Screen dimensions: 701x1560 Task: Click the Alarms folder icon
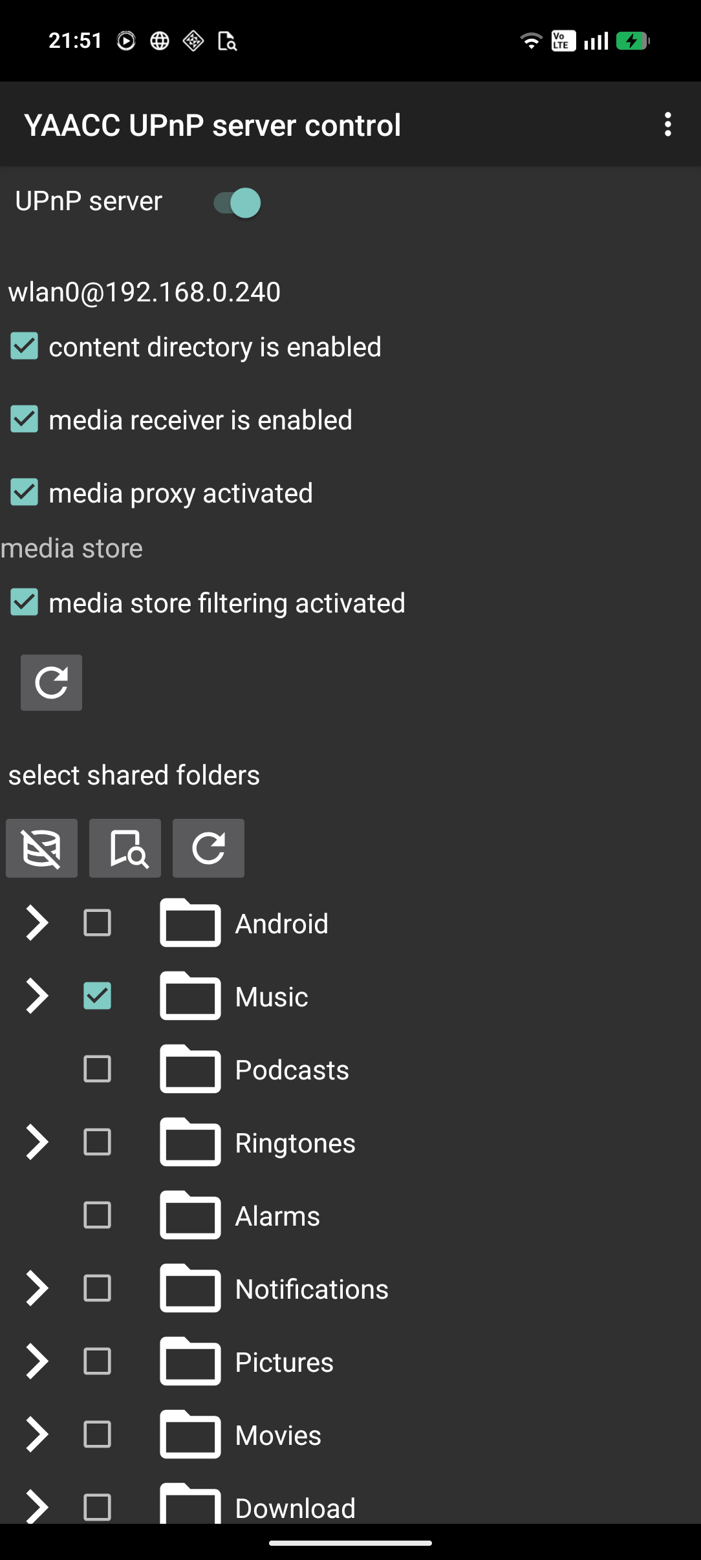click(190, 1215)
